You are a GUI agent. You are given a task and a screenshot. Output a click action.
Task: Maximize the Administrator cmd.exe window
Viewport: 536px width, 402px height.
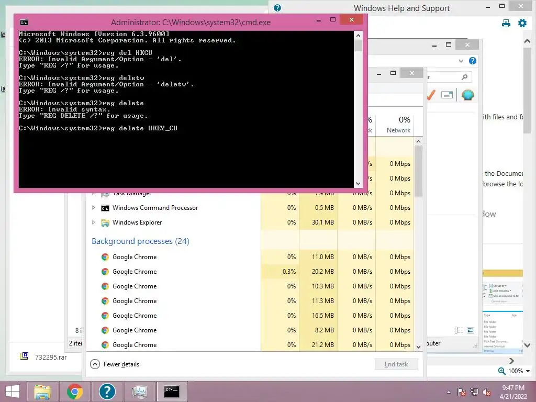[332, 20]
